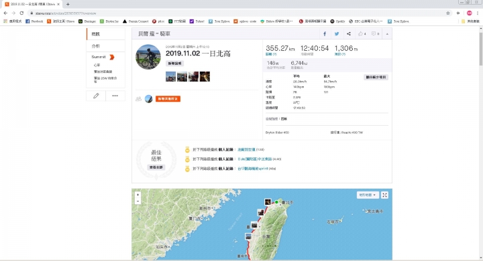Click the green start marker on the map
This screenshot has height=261, width=483.
coord(276,202)
